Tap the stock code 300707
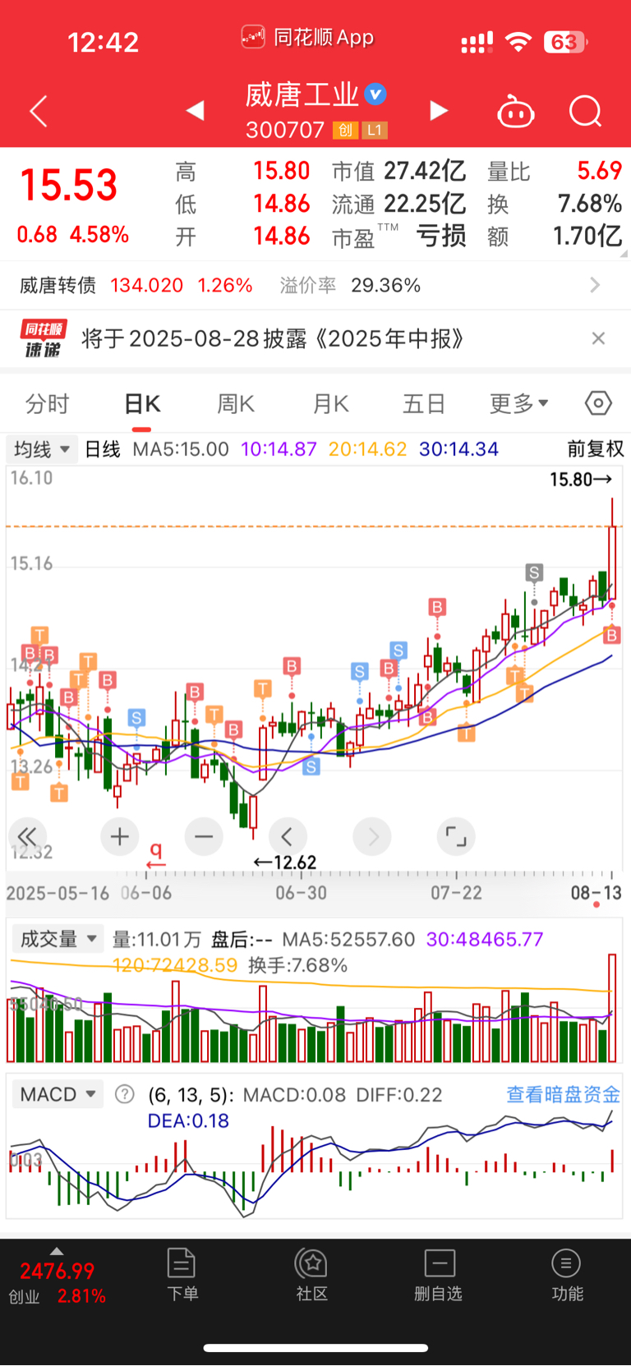 (x=285, y=130)
